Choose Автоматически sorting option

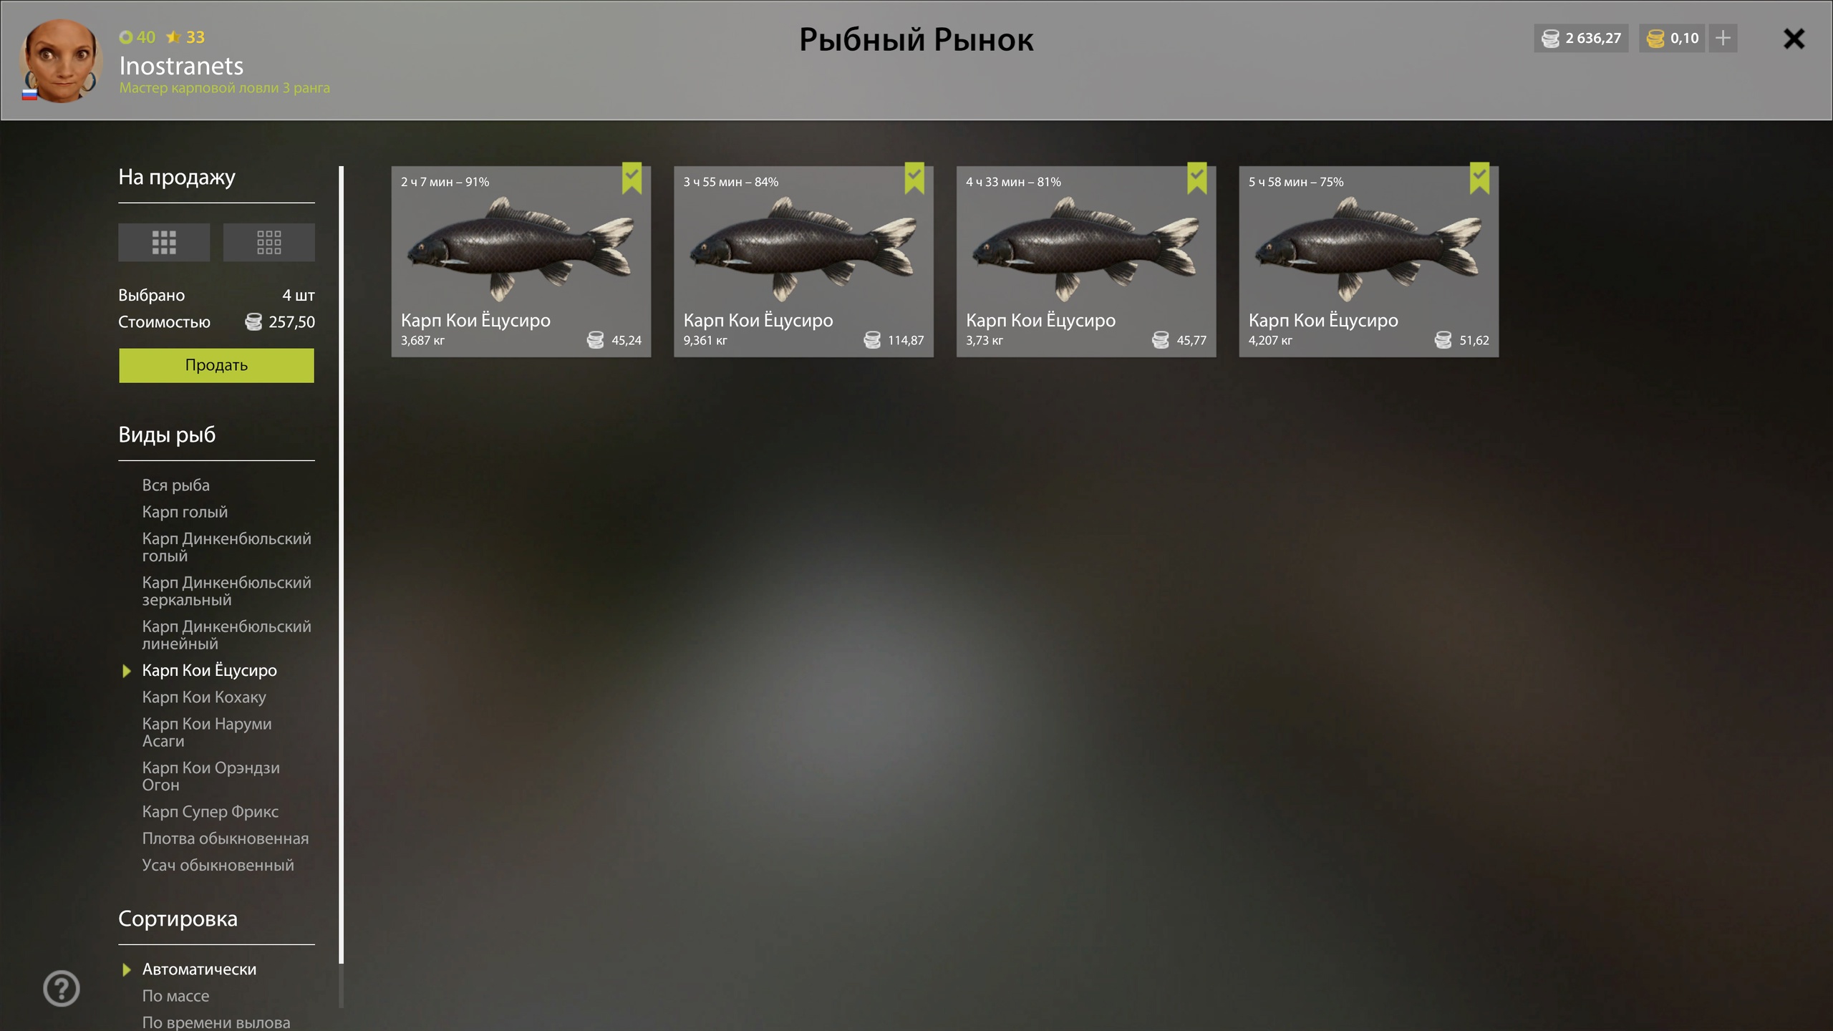coord(199,969)
